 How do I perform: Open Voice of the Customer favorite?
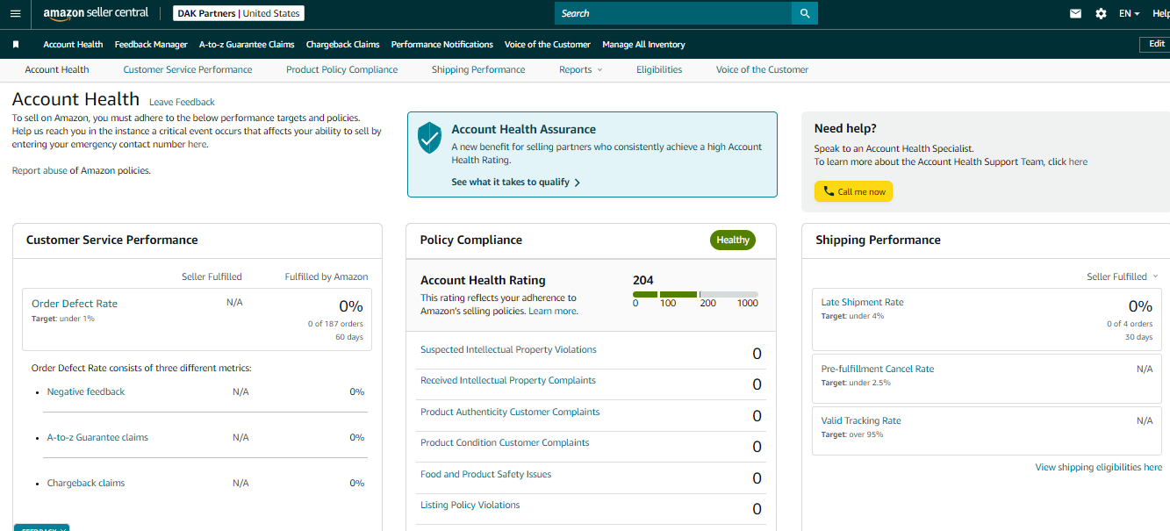pyautogui.click(x=548, y=44)
